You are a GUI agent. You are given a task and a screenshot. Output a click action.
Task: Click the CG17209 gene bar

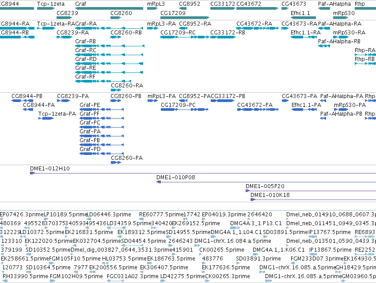click(x=185, y=18)
